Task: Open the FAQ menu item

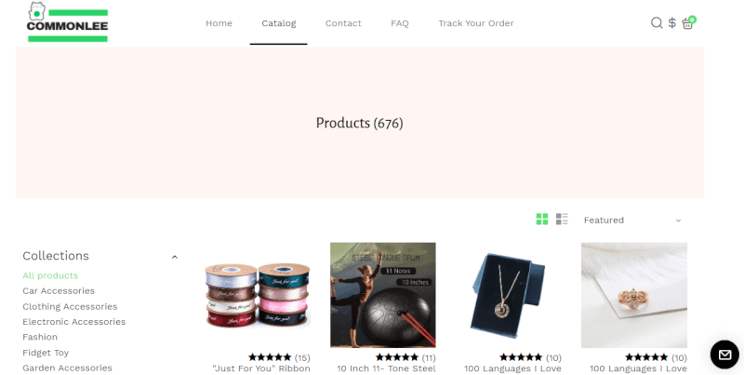Action: click(x=400, y=23)
